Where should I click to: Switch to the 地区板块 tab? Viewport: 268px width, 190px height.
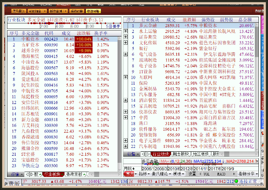tap(201, 154)
